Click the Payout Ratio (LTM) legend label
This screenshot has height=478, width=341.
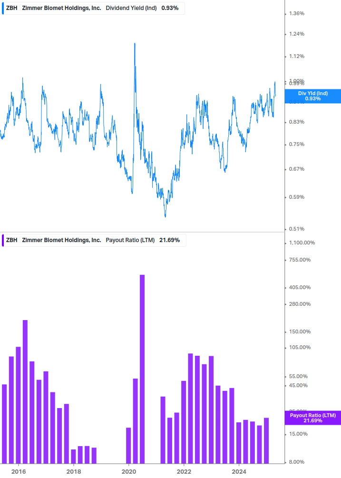(x=130, y=240)
